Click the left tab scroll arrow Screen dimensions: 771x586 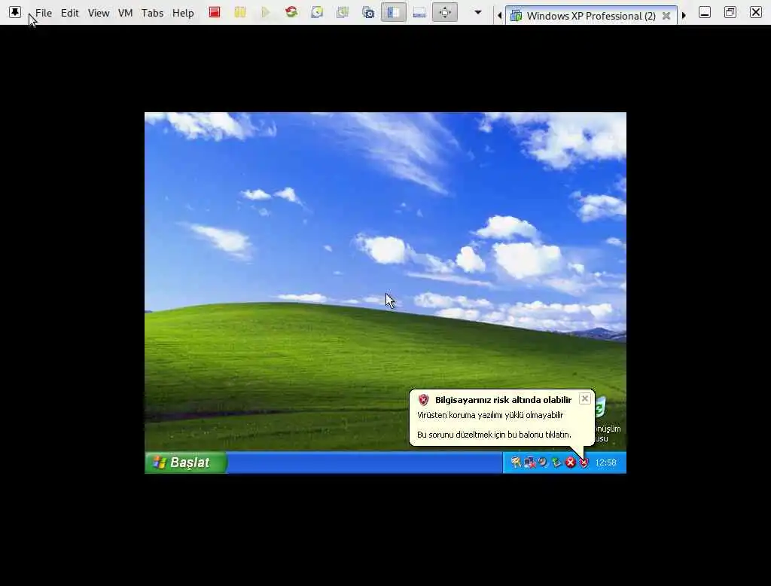[x=500, y=16]
